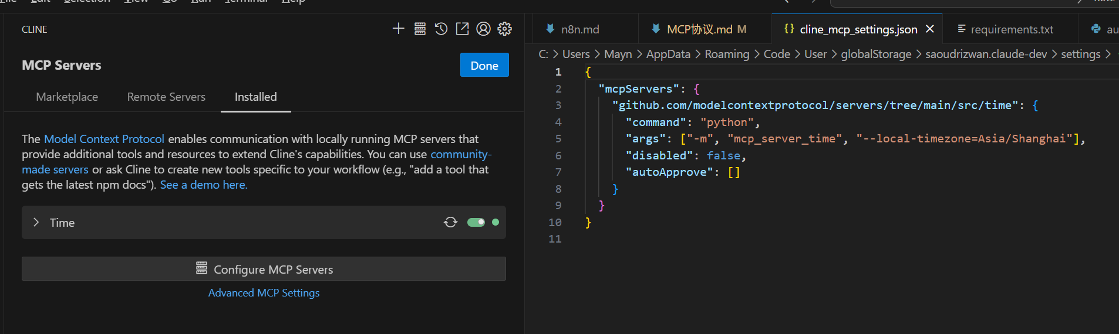Restart the Time server with refresh icon

[450, 222]
